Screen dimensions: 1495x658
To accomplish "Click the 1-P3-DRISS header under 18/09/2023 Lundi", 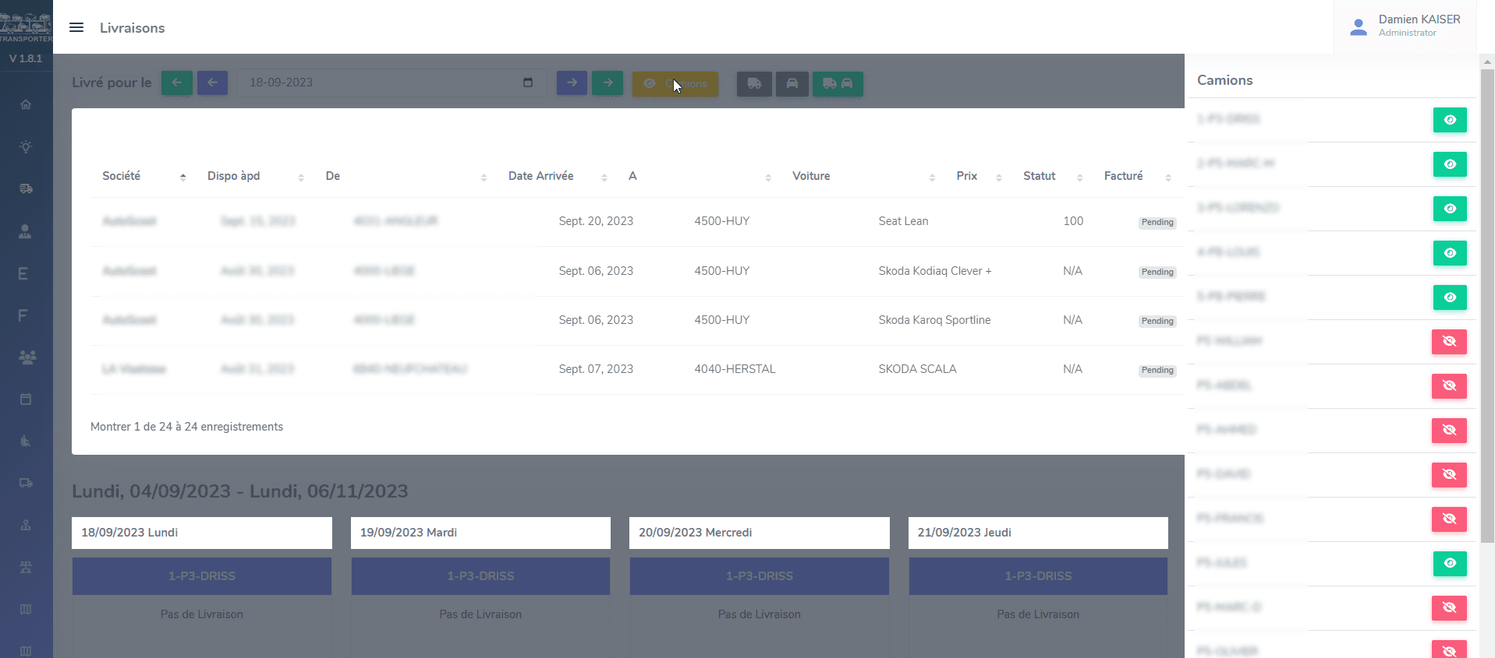I will pos(202,576).
